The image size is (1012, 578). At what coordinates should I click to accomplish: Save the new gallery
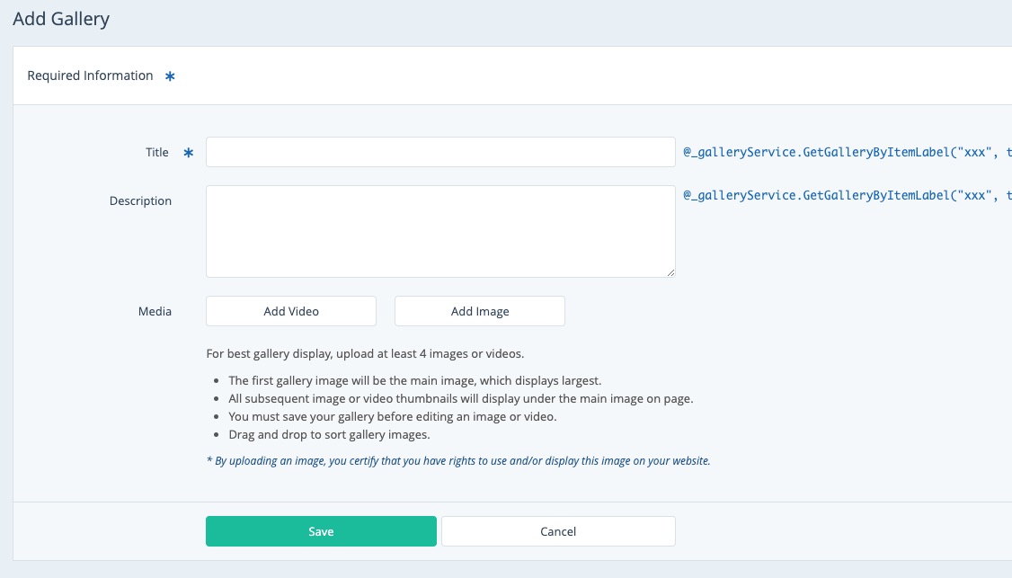321,531
